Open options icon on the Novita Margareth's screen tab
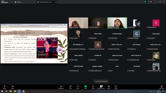 [56, 2]
